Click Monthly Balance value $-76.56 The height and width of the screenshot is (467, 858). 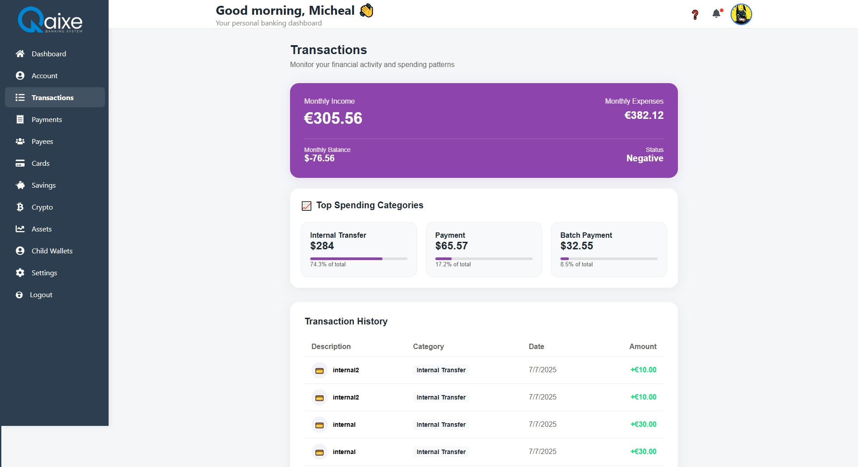point(320,158)
